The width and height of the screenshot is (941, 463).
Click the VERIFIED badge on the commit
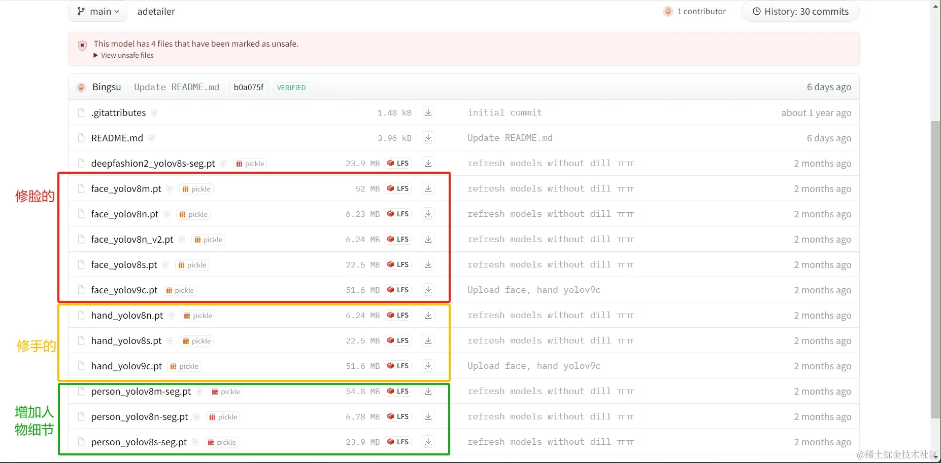(x=291, y=88)
